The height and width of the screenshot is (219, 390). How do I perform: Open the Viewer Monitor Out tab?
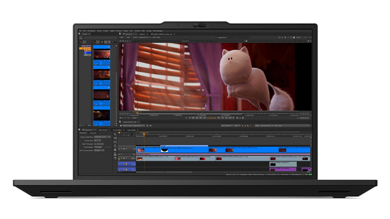point(129,122)
